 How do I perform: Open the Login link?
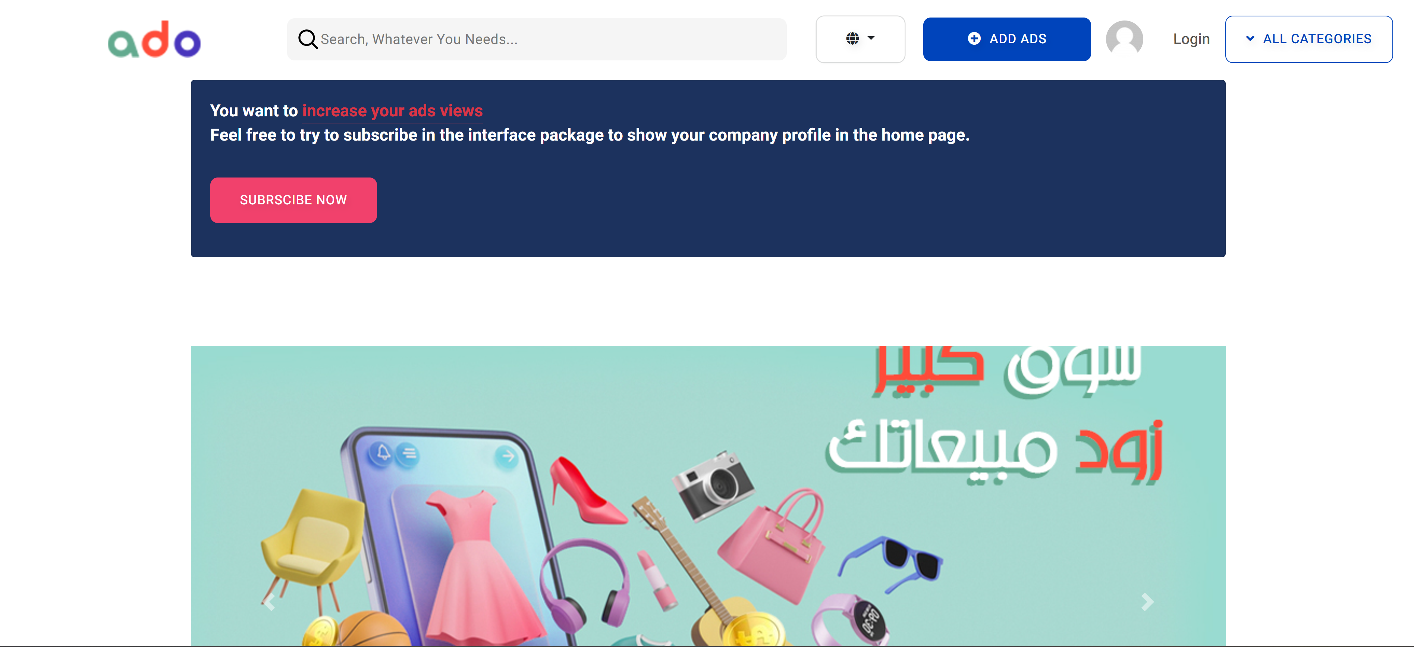pyautogui.click(x=1191, y=39)
